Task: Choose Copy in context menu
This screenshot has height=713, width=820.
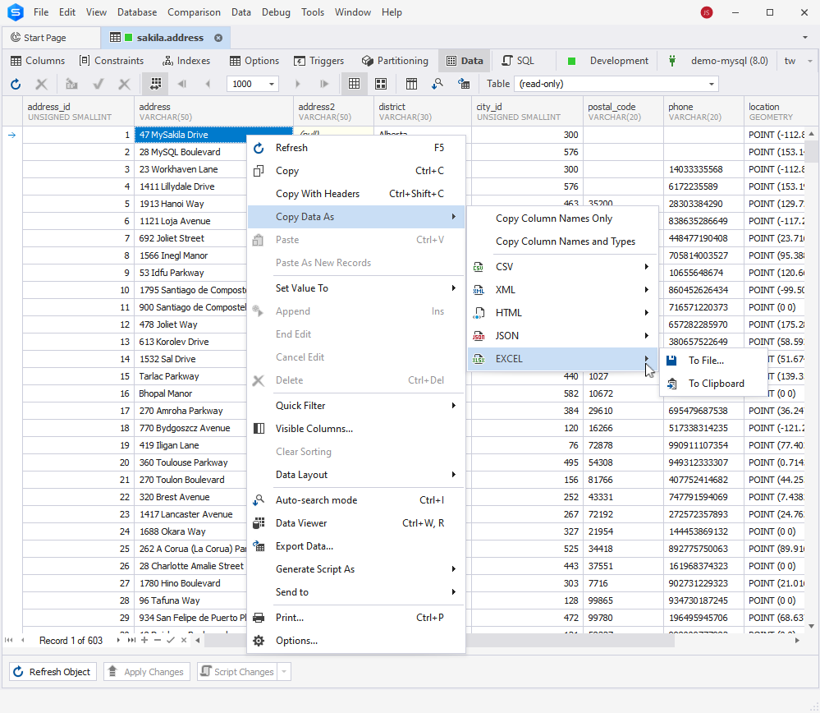Action: (356, 171)
